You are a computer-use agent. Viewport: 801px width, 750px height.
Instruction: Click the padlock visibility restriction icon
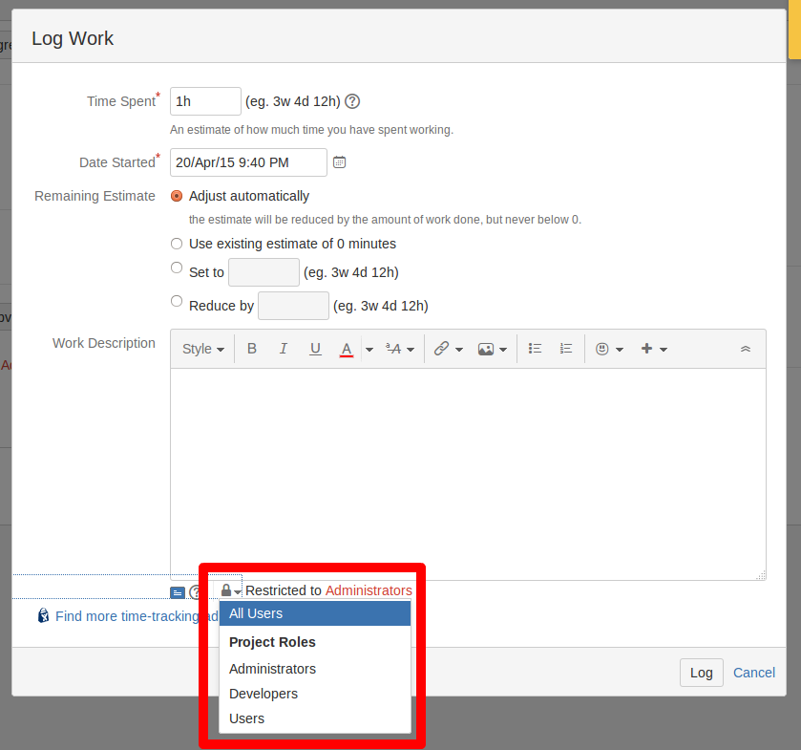tap(230, 590)
